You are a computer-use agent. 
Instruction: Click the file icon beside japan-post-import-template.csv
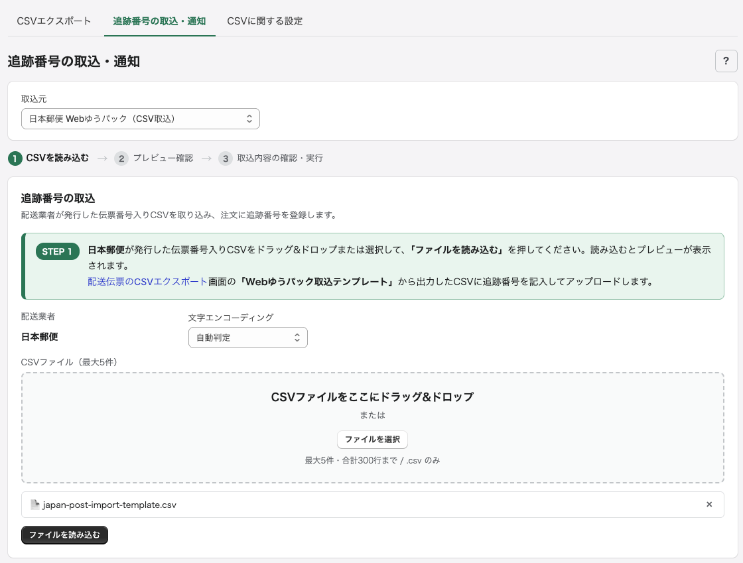click(x=34, y=505)
